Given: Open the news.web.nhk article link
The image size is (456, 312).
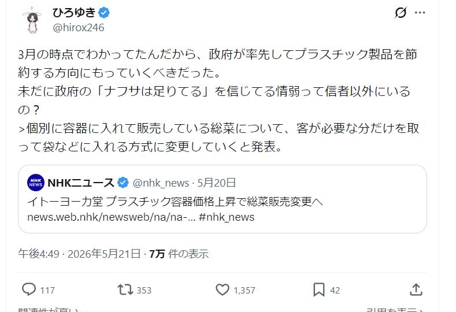Looking at the screenshot, I should (x=112, y=217).
